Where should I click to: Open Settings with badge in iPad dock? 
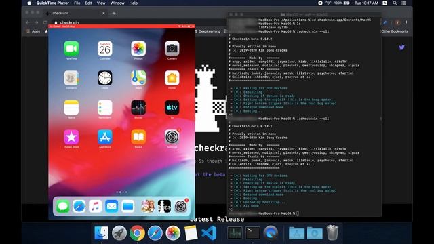(x=181, y=206)
